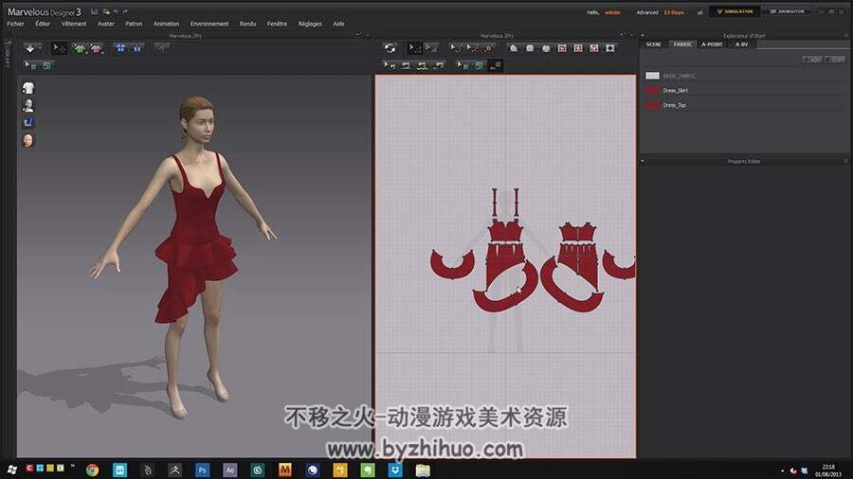Switch to SIMULATION mode at top right
The height and width of the screenshot is (479, 853).
[x=735, y=11]
